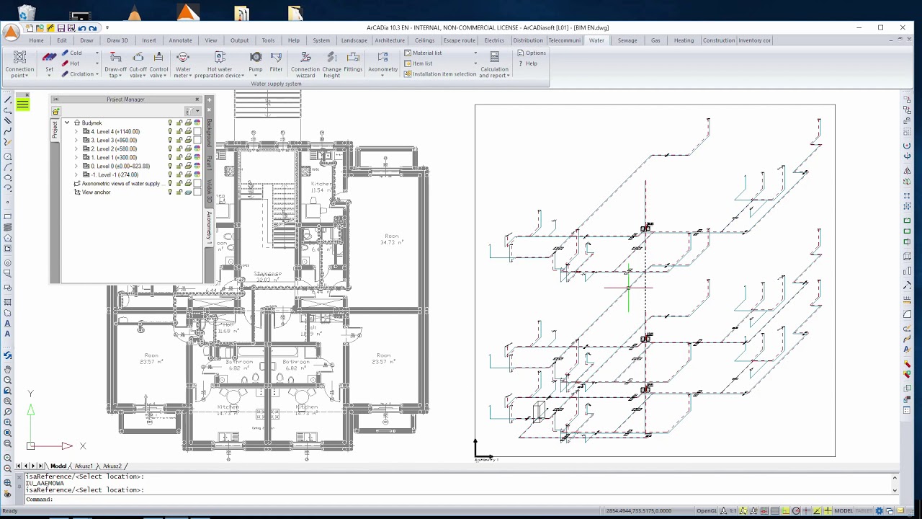Collapse the Budynek tree node
This screenshot has height=519, width=922.
[67, 123]
